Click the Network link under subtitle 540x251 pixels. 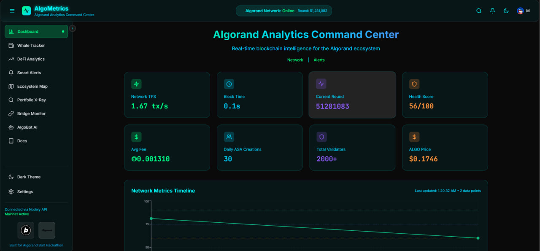tap(295, 60)
